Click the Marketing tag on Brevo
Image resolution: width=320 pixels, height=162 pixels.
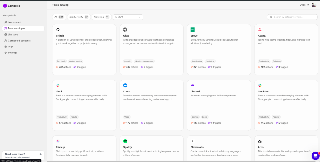click(210, 61)
